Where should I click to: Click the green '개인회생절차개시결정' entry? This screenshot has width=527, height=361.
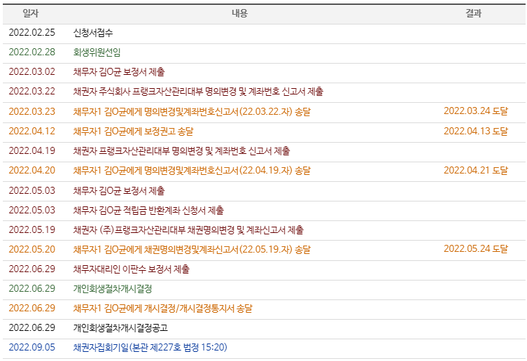[113, 288]
